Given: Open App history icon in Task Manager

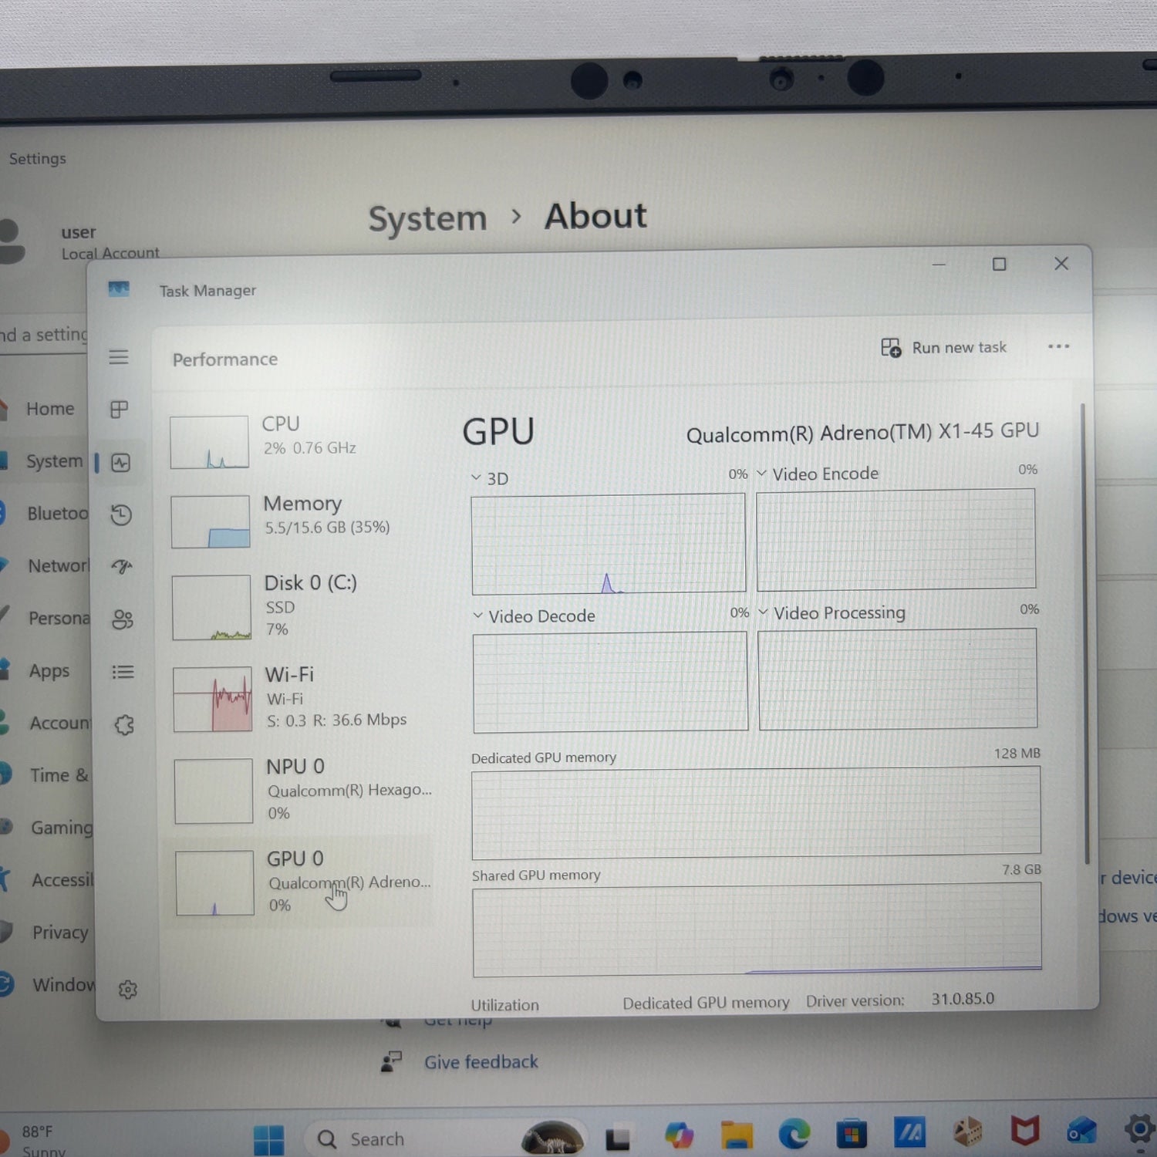Looking at the screenshot, I should [x=121, y=514].
